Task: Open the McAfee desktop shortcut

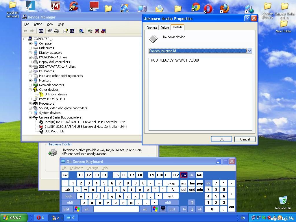Action: coord(55,6)
